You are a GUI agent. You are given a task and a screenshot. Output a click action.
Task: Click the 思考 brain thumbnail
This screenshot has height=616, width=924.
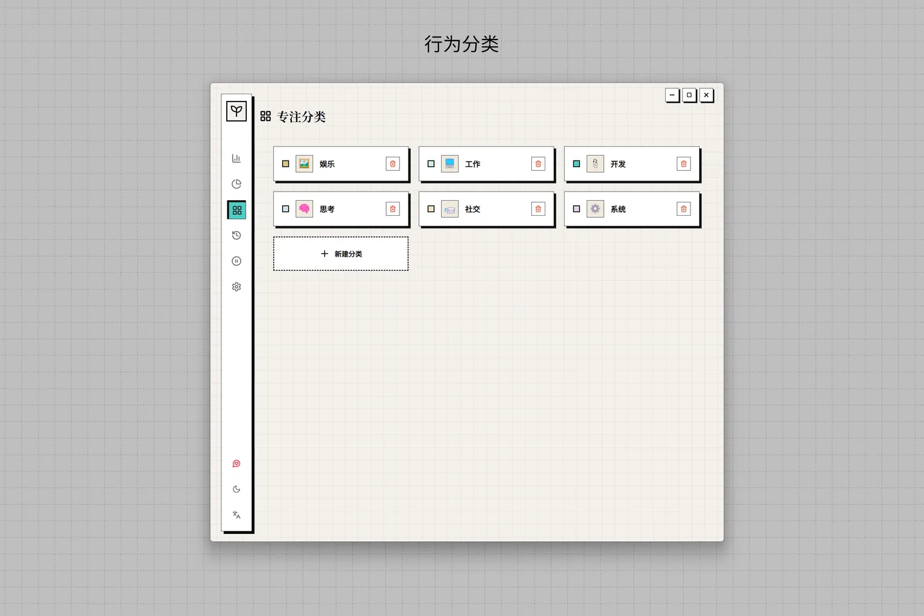[x=304, y=209]
